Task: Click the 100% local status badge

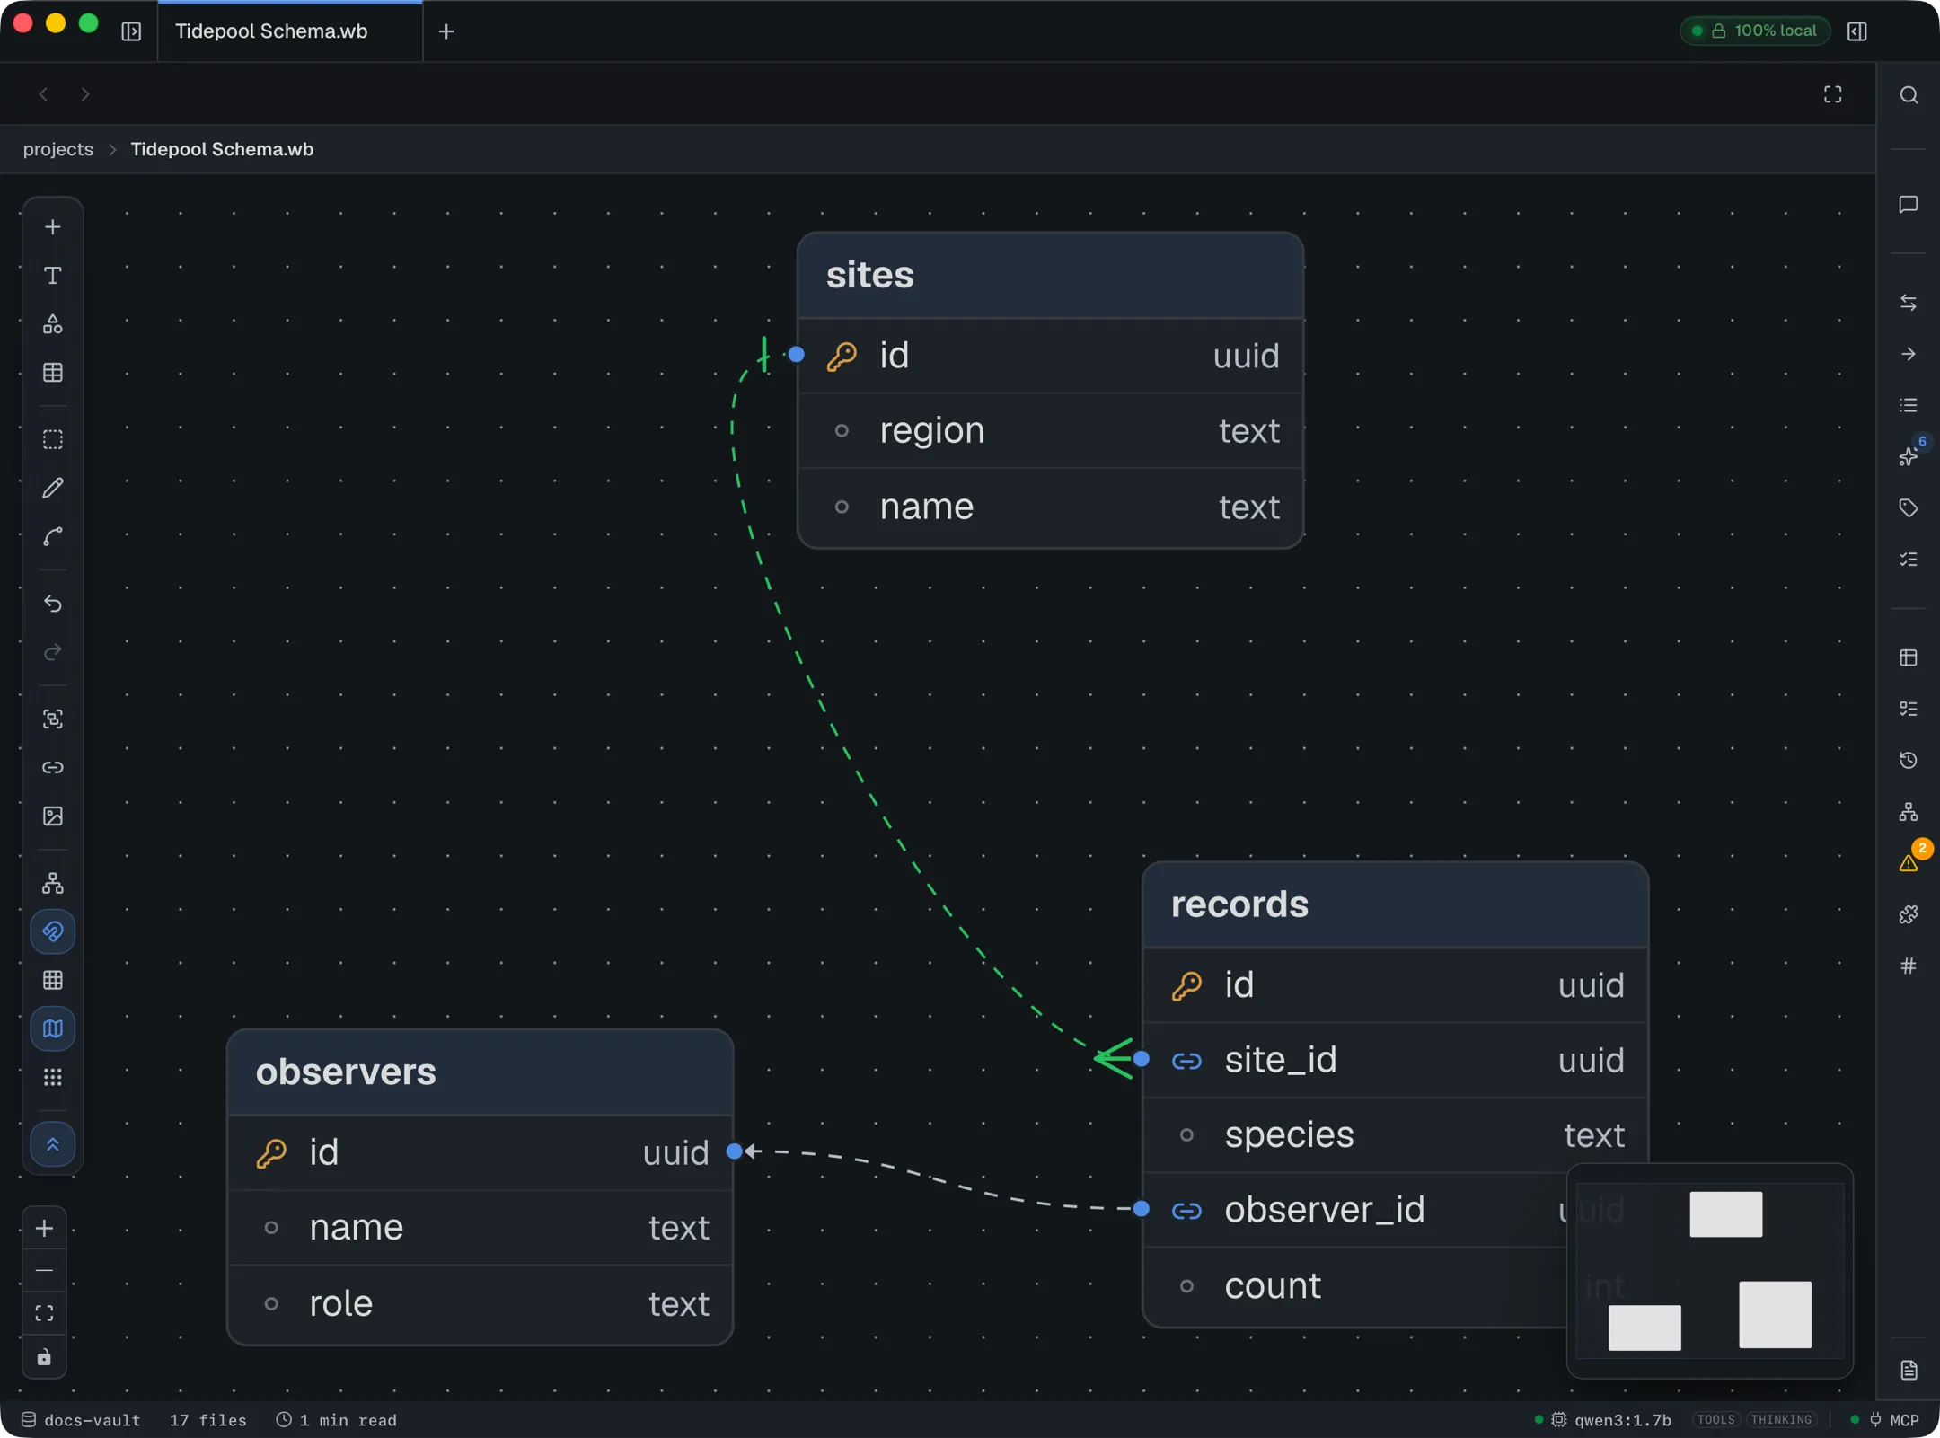Action: 1755,31
